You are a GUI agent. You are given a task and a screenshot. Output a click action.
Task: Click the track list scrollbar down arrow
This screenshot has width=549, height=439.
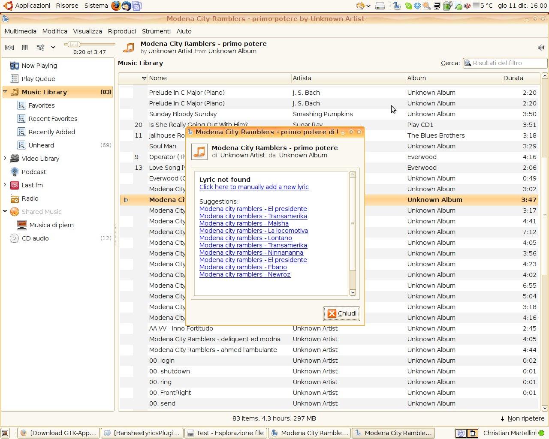point(545,408)
